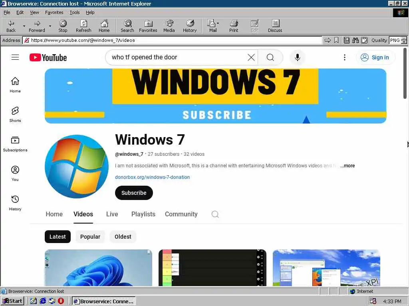This screenshot has width=409, height=306.
Task: Stop page loading with Stop button
Action: tap(63, 26)
